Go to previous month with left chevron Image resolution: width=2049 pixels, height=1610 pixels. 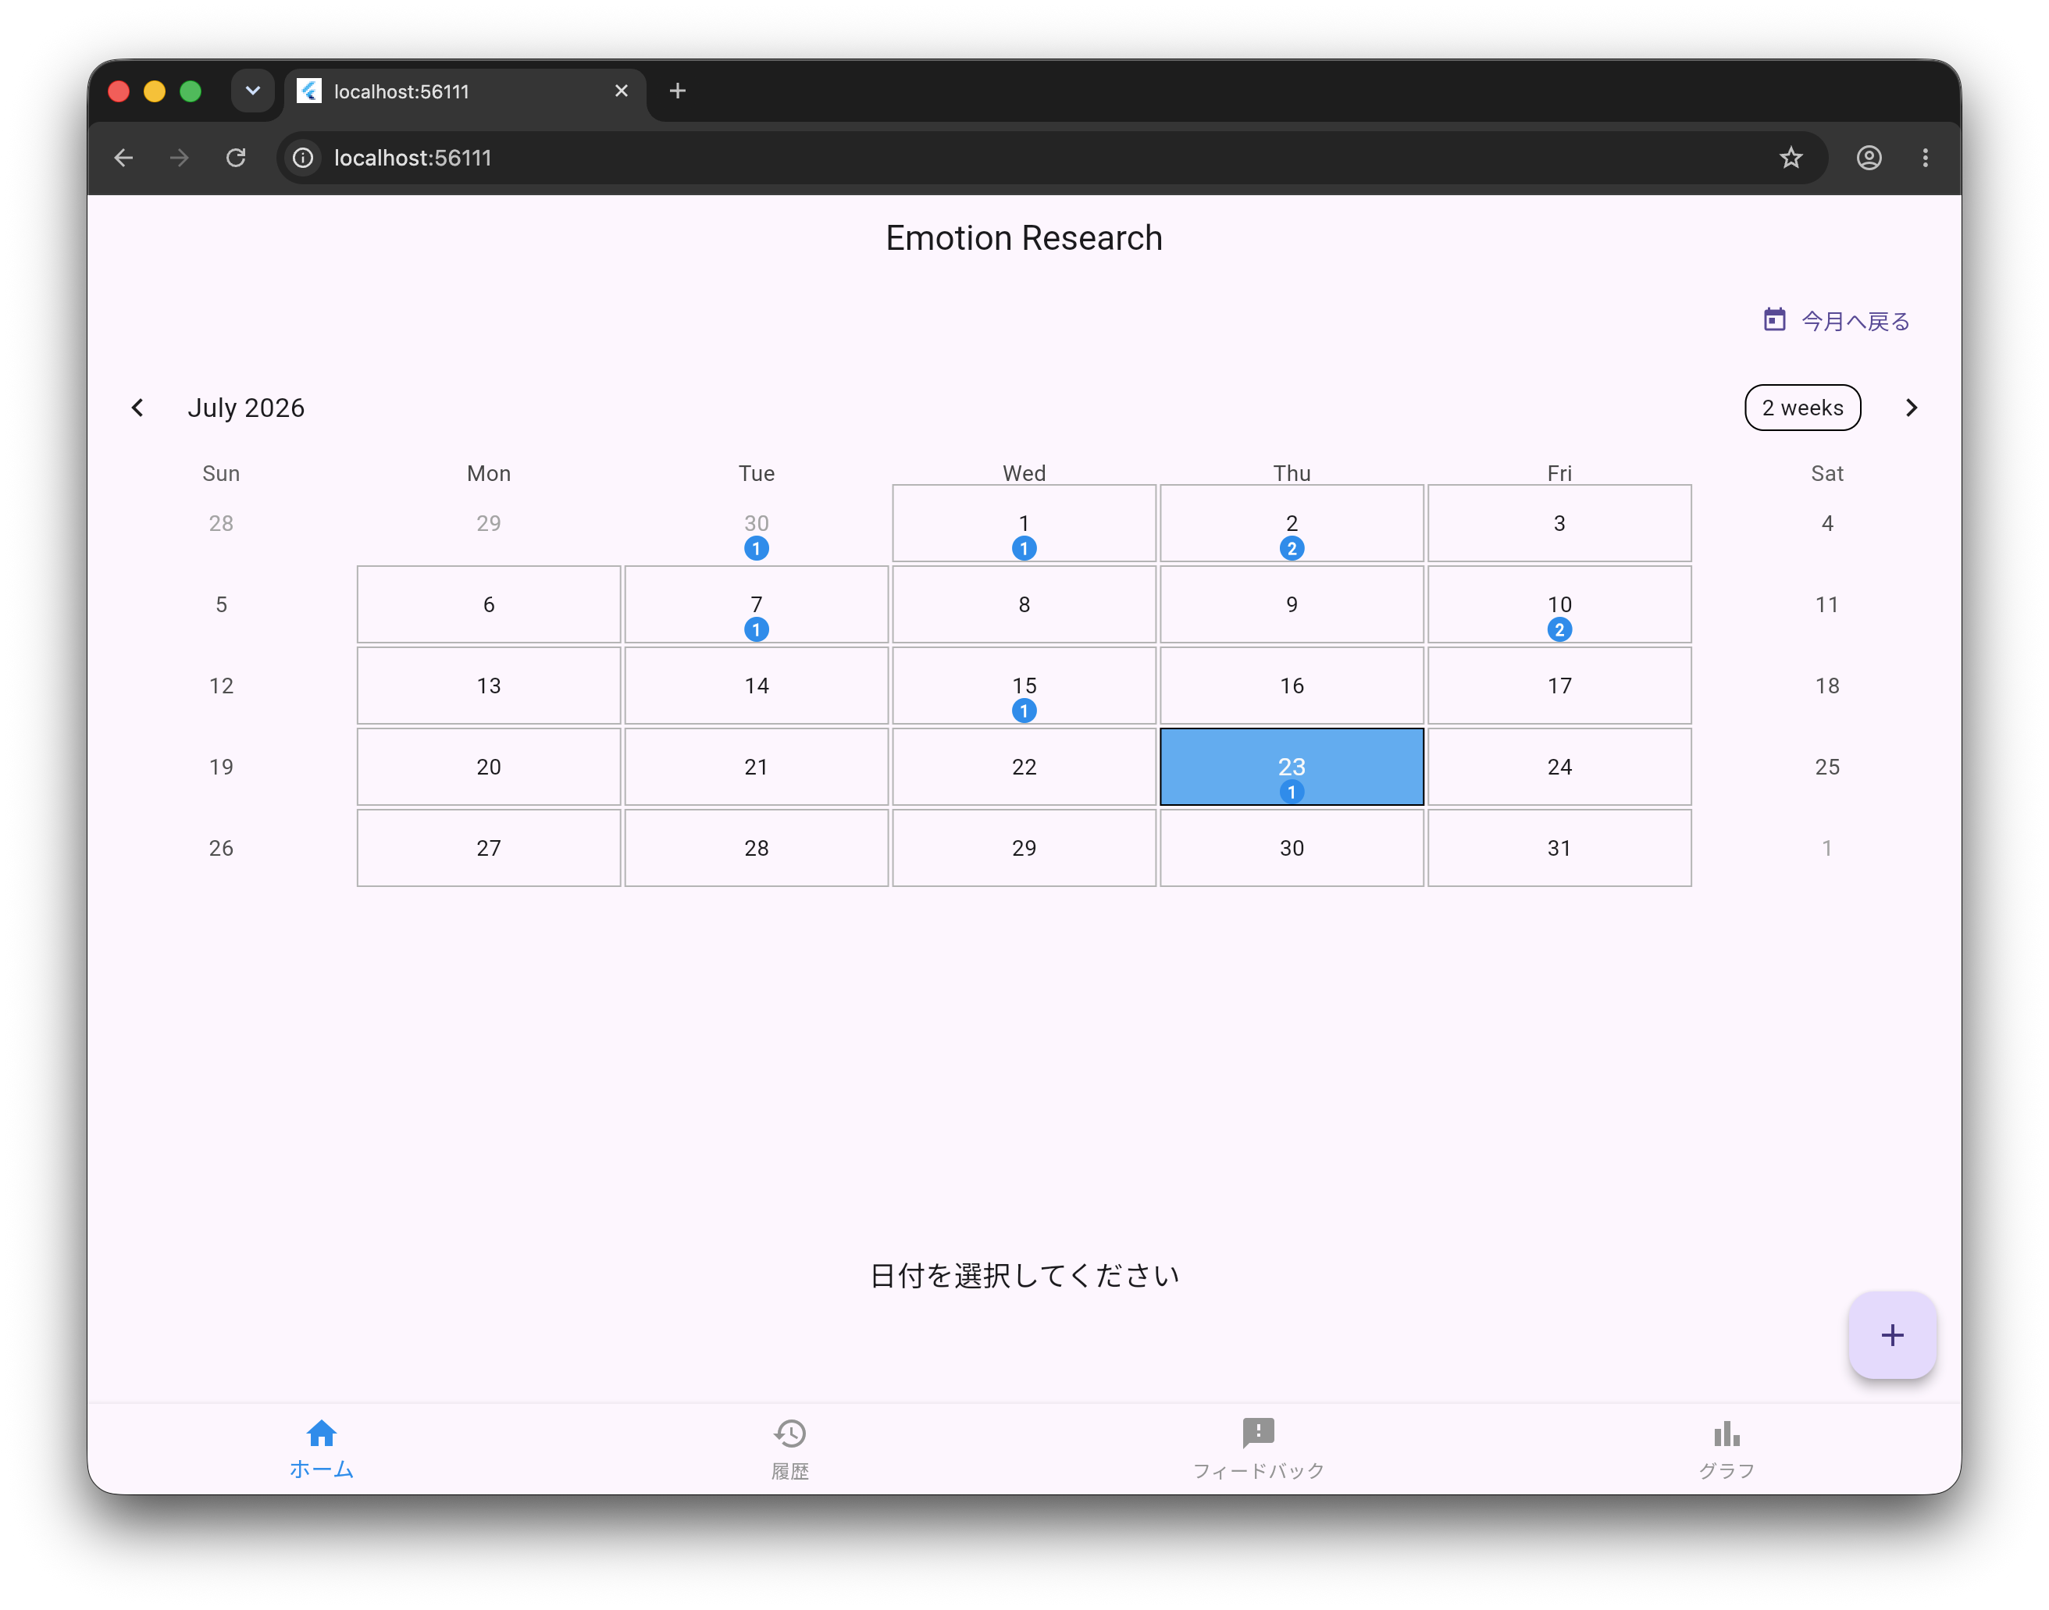click(x=137, y=408)
